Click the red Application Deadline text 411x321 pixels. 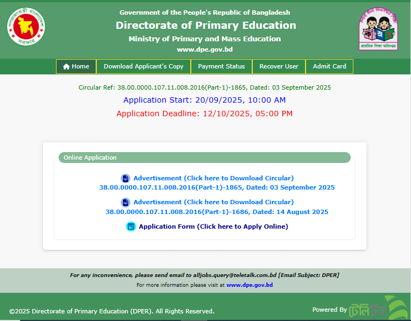pos(204,114)
